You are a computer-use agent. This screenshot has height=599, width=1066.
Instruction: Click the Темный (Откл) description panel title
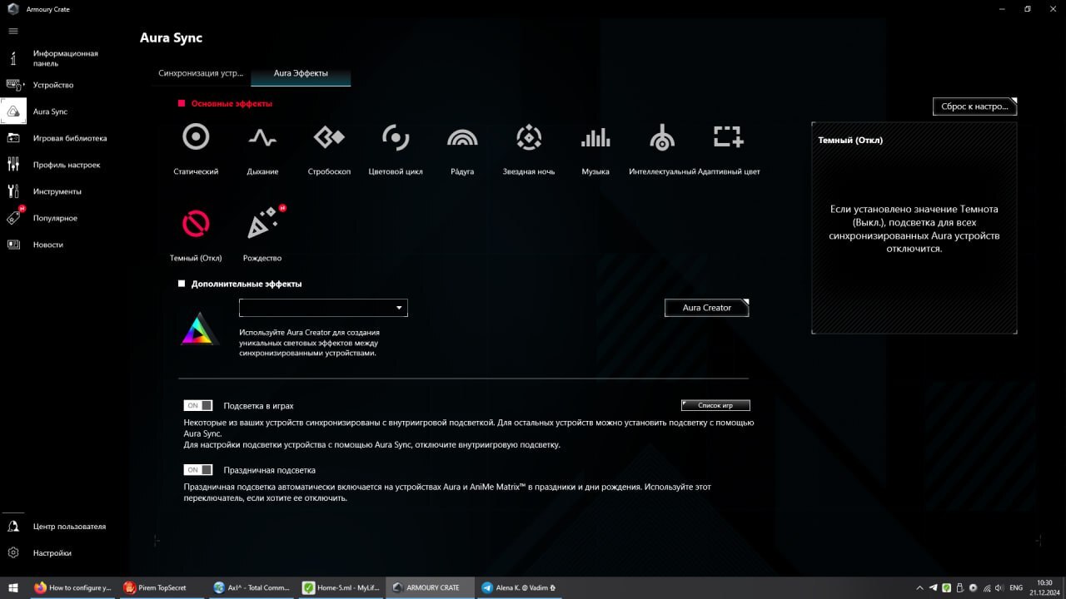click(850, 141)
